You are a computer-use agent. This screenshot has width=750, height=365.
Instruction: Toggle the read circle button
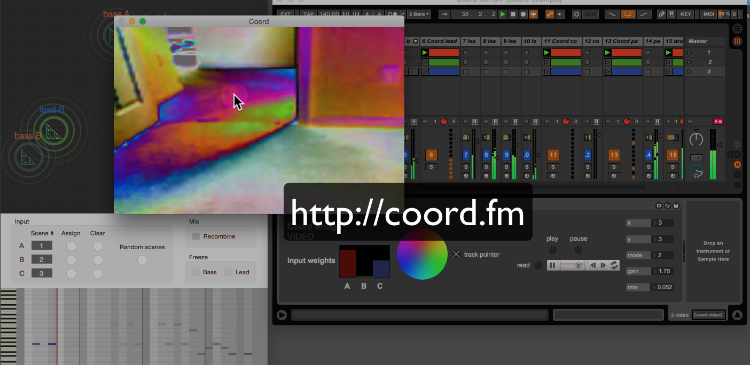coord(538,265)
